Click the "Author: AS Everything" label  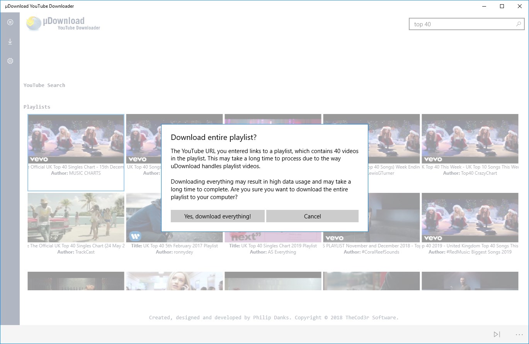click(x=273, y=252)
